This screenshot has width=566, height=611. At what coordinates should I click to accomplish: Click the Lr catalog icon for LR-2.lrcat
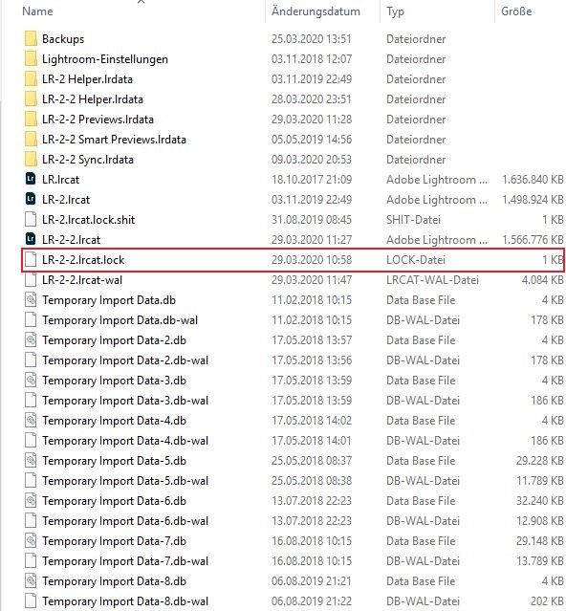(x=31, y=200)
